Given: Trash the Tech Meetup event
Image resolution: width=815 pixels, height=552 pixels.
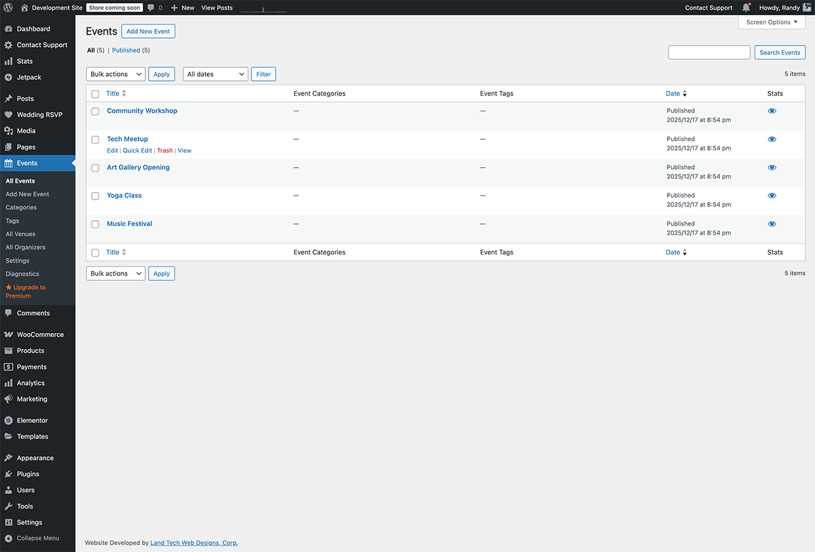Looking at the screenshot, I should 164,151.
